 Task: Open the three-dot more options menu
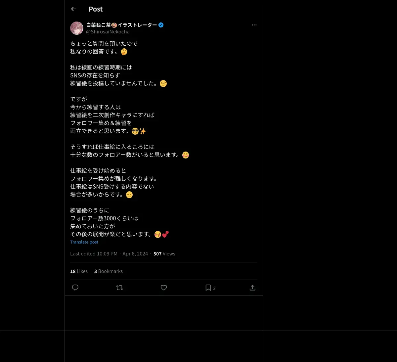click(254, 25)
